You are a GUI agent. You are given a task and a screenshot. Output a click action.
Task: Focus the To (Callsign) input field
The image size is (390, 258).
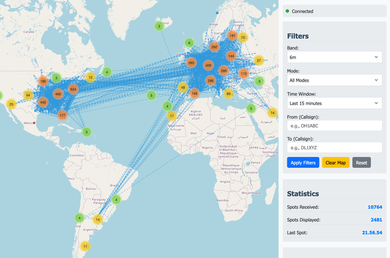coord(334,147)
